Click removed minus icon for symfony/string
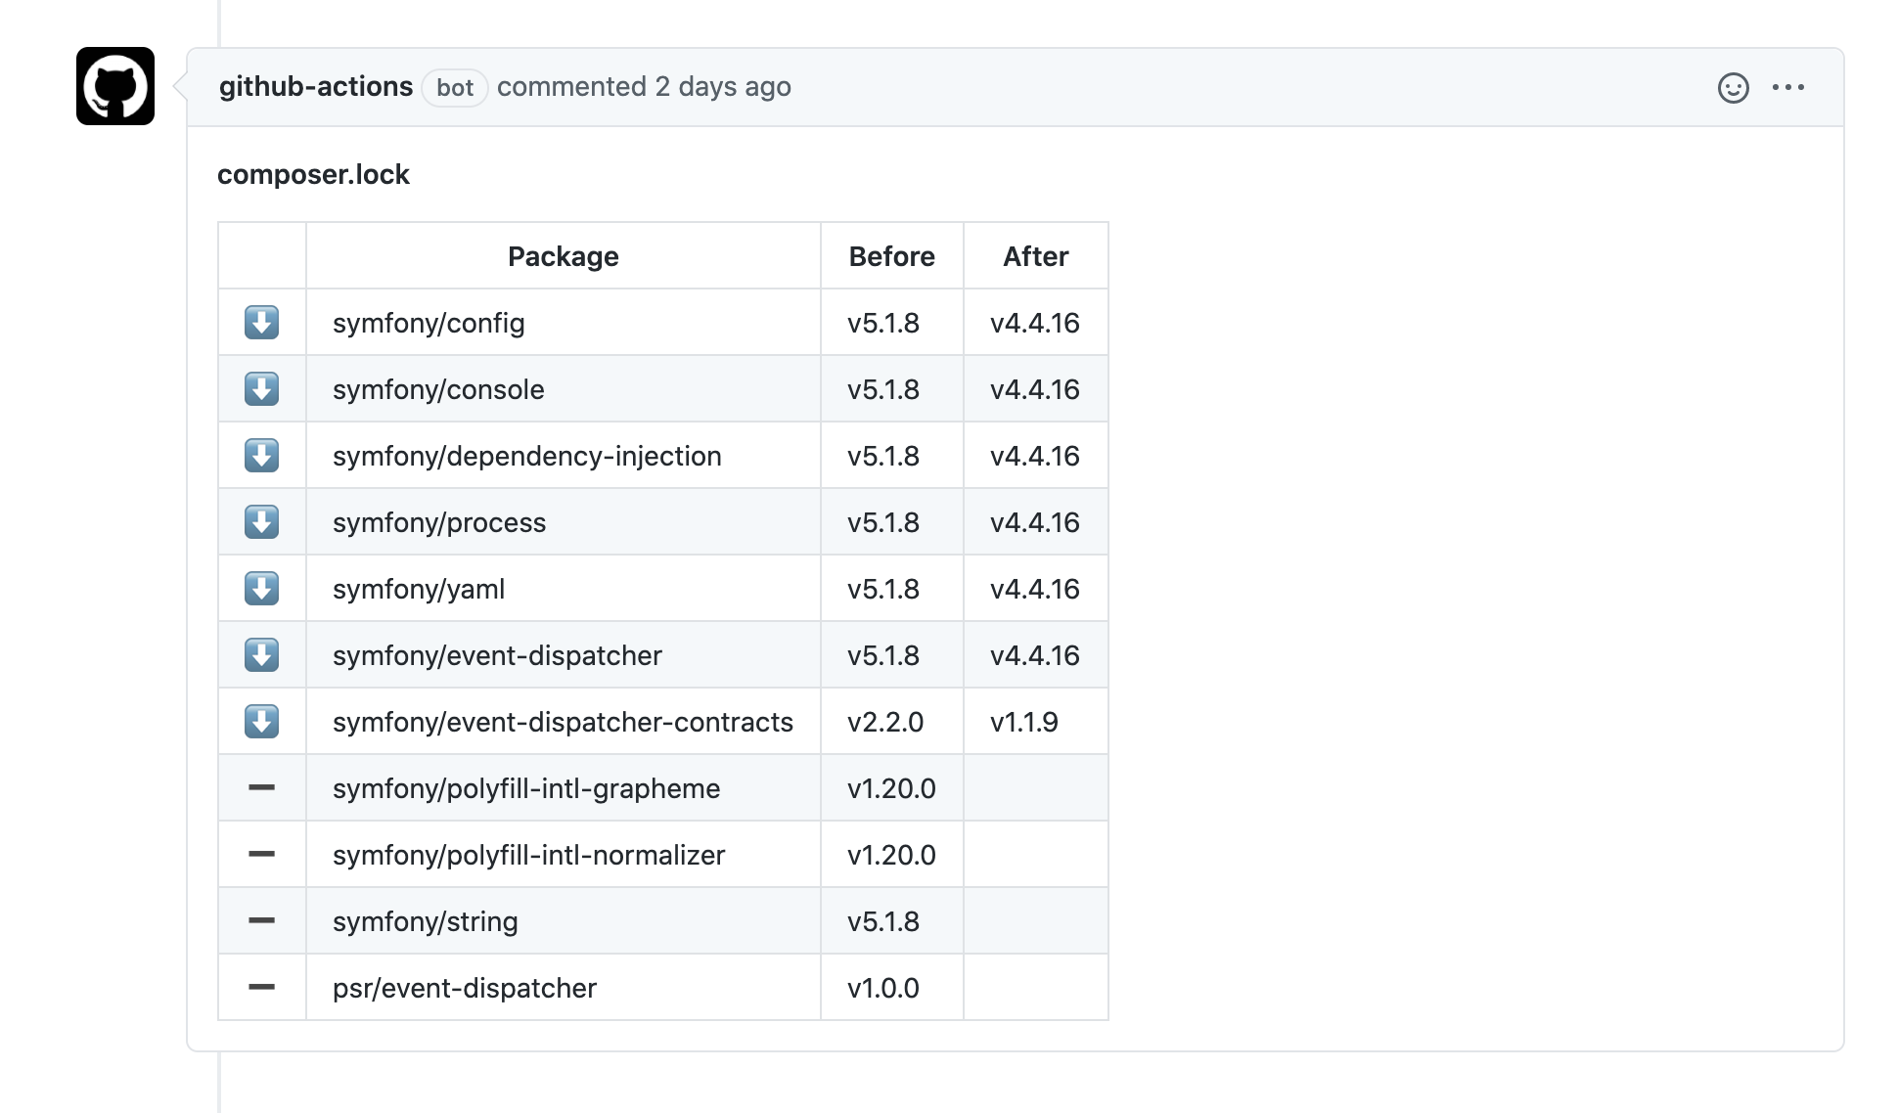 pyautogui.click(x=261, y=921)
